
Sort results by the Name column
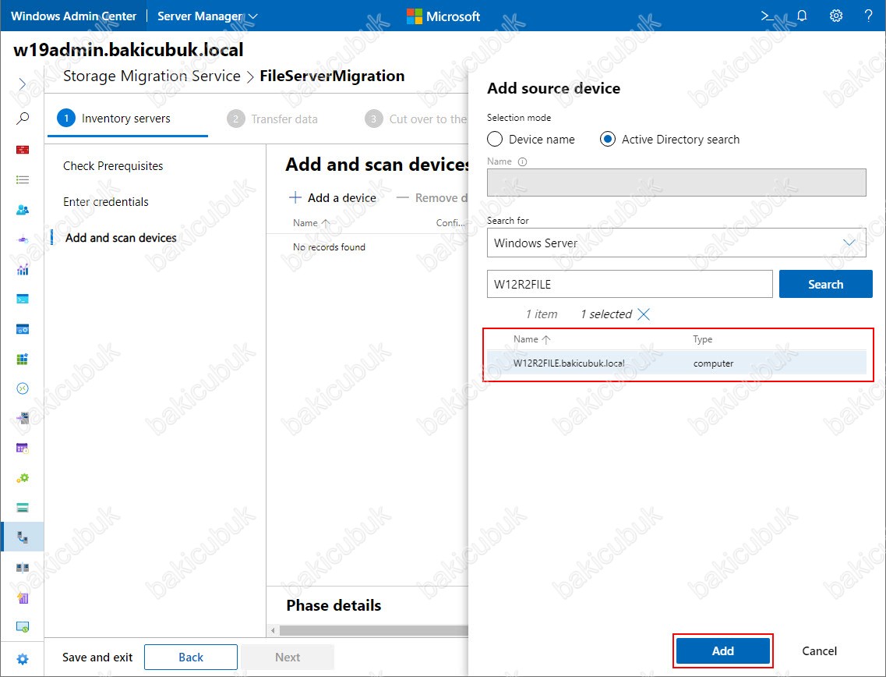click(x=531, y=339)
